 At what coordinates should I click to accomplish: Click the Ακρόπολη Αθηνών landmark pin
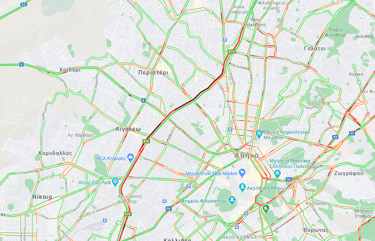[x=242, y=188]
